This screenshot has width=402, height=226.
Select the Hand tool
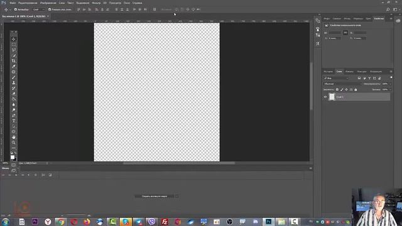[14, 137]
